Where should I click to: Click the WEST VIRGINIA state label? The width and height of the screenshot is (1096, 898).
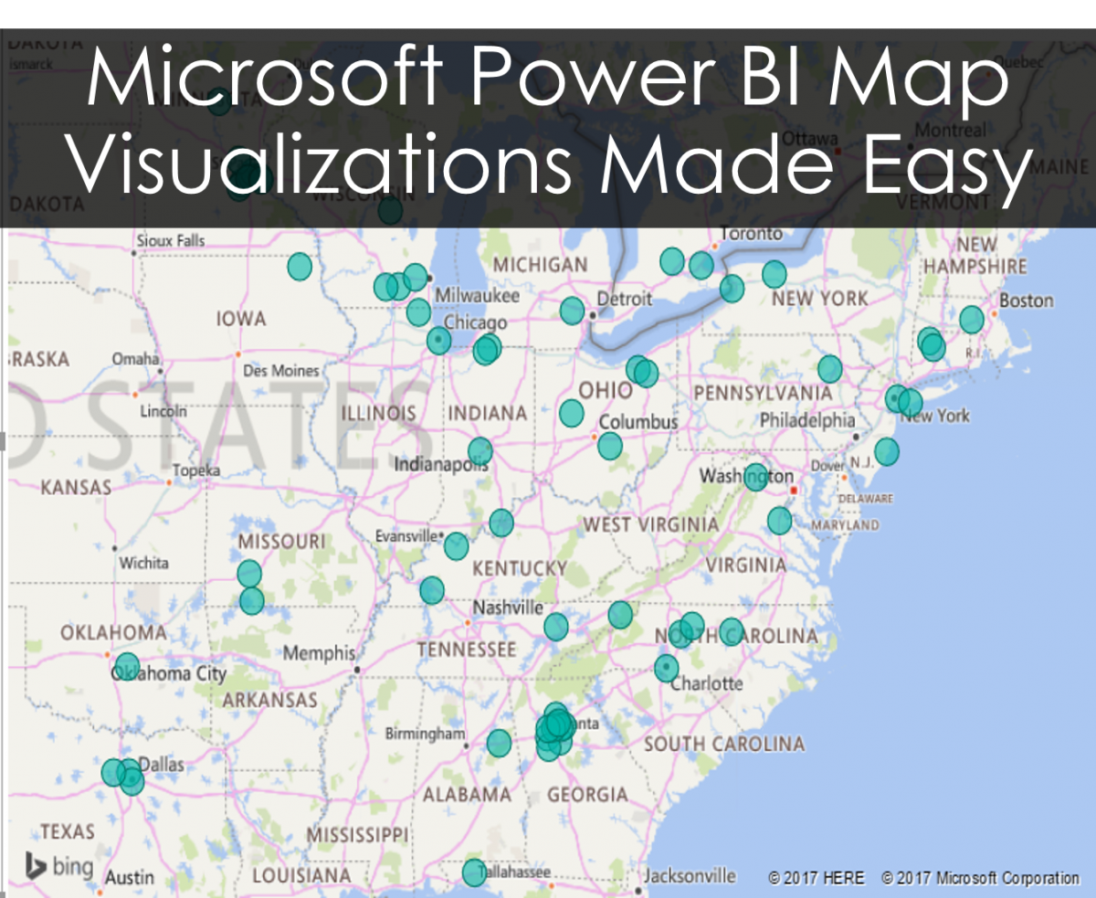(x=651, y=525)
